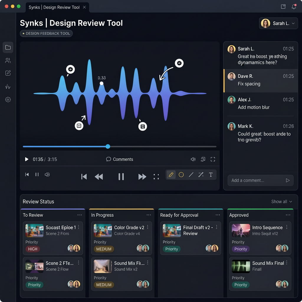Click the fast forward button

142,177
